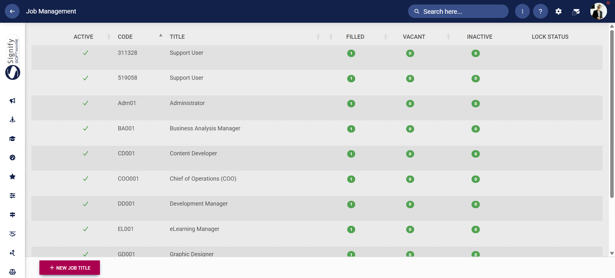Screen dimensions: 615x278
Task: Toggle active checkmark for Chief of Operations
Action: 86,179
